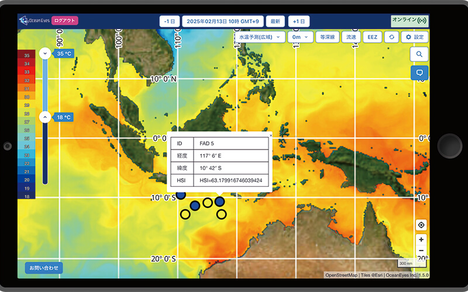Click the HSI=63.179916746039424 value cell
The height and width of the screenshot is (292, 468).
coord(231,180)
